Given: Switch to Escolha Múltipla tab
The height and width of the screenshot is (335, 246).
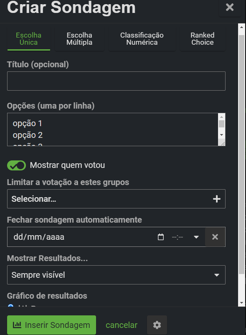Looking at the screenshot, I should pos(79,39).
